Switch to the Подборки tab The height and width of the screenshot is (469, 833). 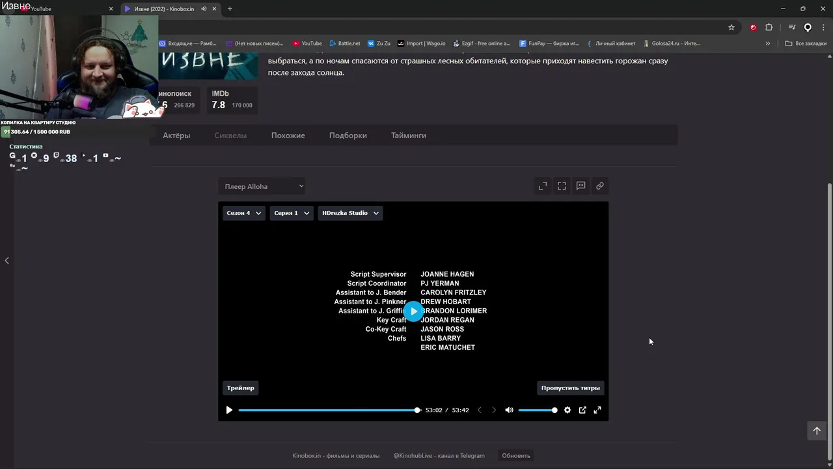(x=348, y=135)
